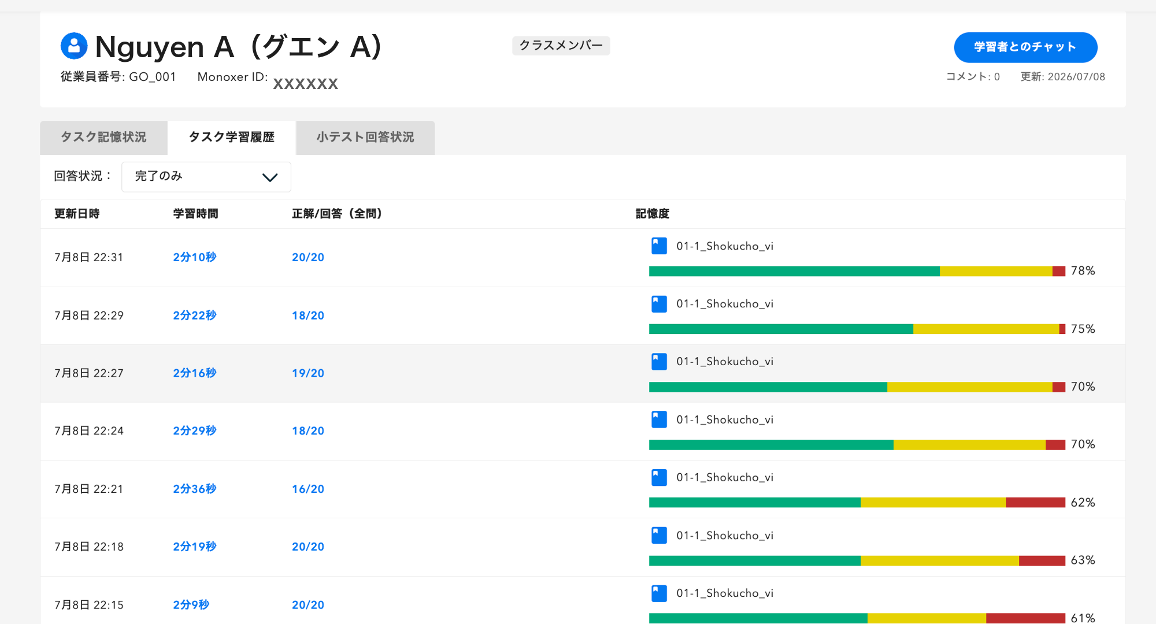Click book icon in 22:18 row

click(659, 535)
